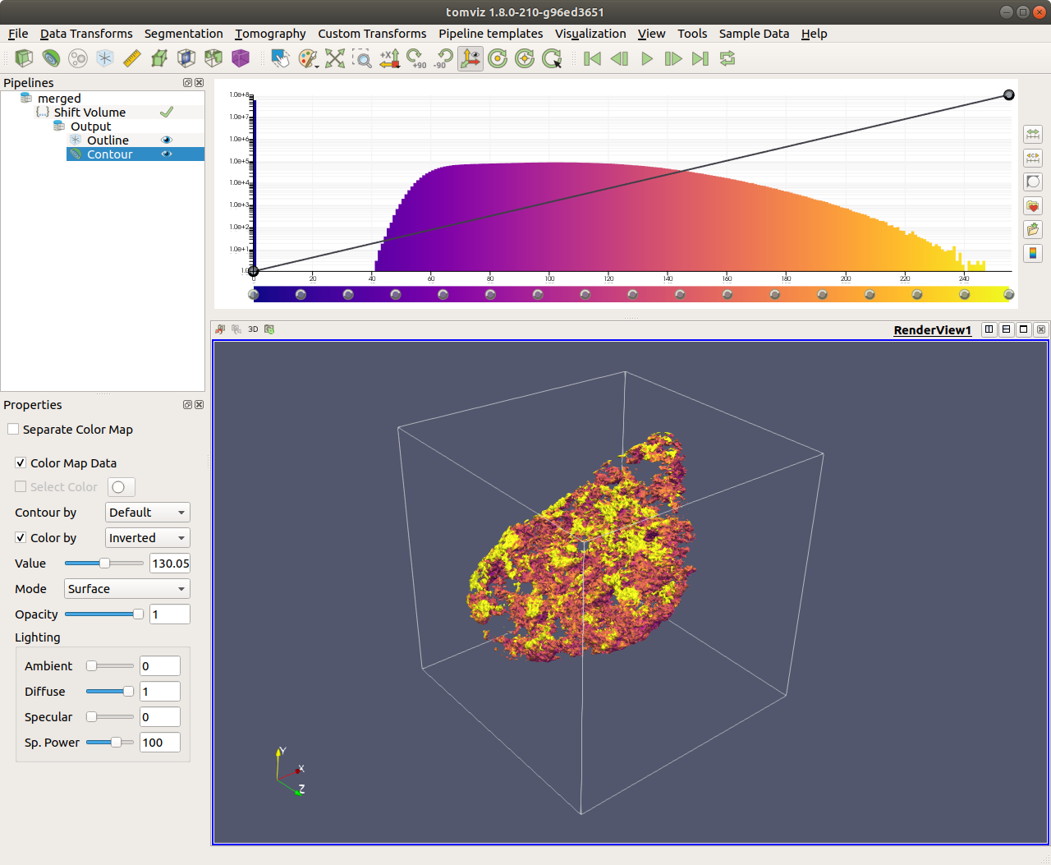Open the Color by Inverted dropdown
The height and width of the screenshot is (865, 1051).
point(148,538)
